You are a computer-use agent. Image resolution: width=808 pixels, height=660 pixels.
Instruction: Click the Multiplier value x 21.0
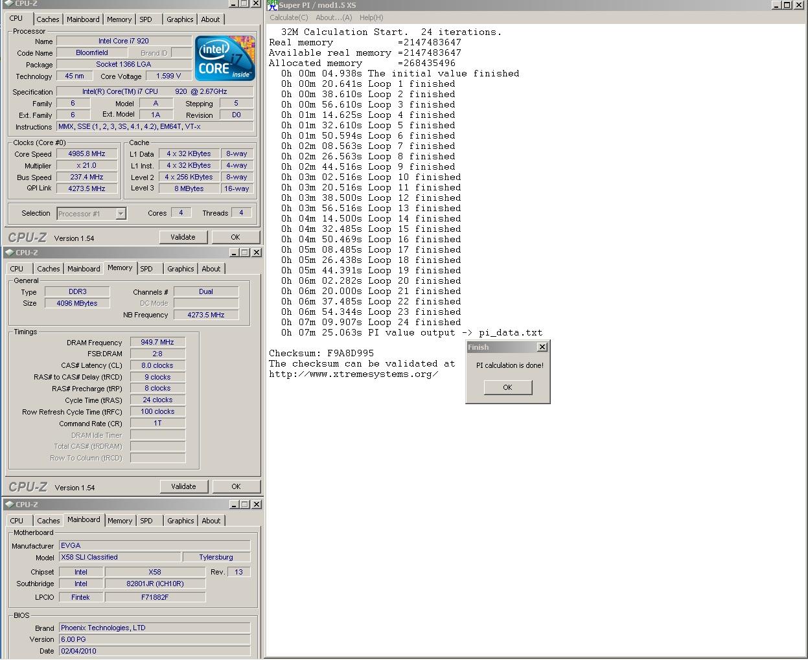coord(86,165)
